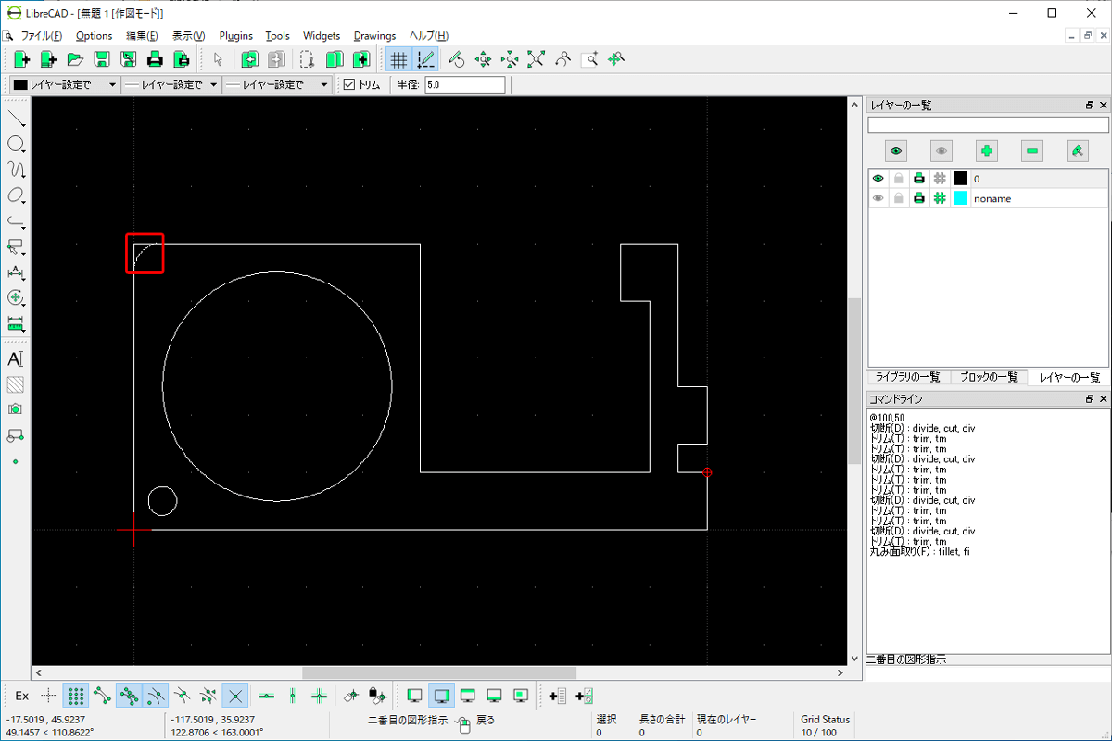Auto zoom to fit drawing
The image size is (1112, 741).
(537, 59)
